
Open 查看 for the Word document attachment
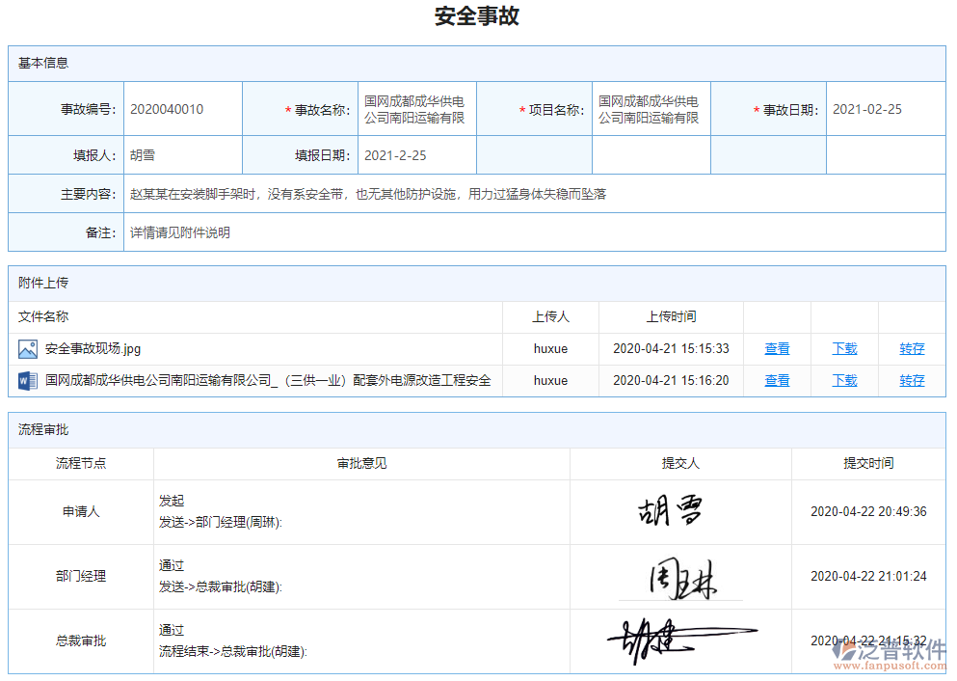(x=777, y=381)
